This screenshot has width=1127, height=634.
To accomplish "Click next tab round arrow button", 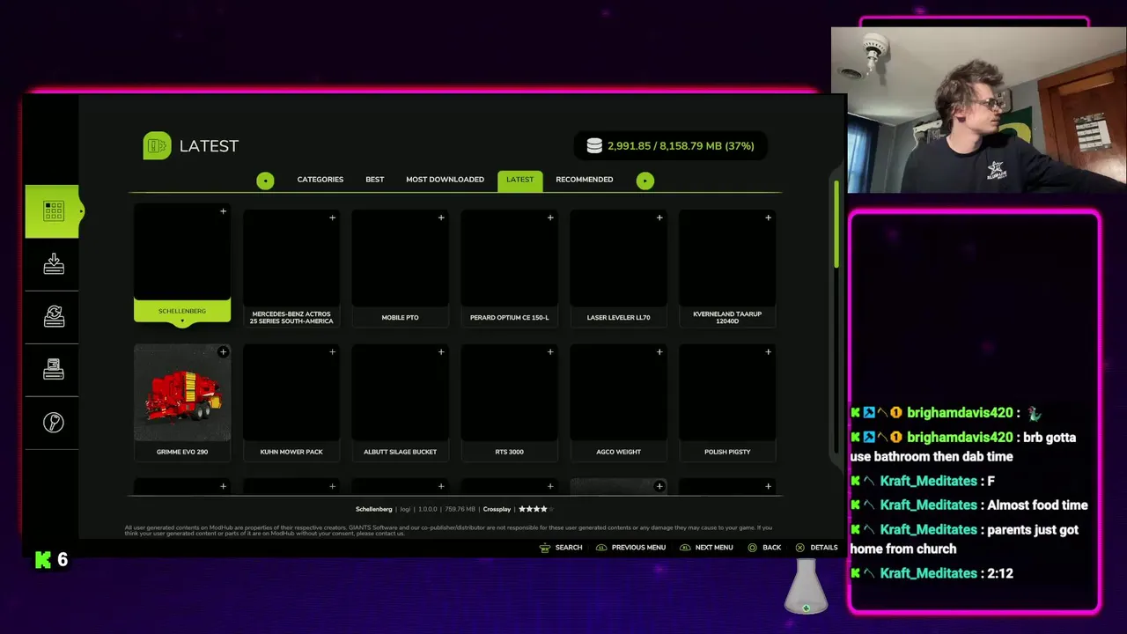I will point(645,181).
